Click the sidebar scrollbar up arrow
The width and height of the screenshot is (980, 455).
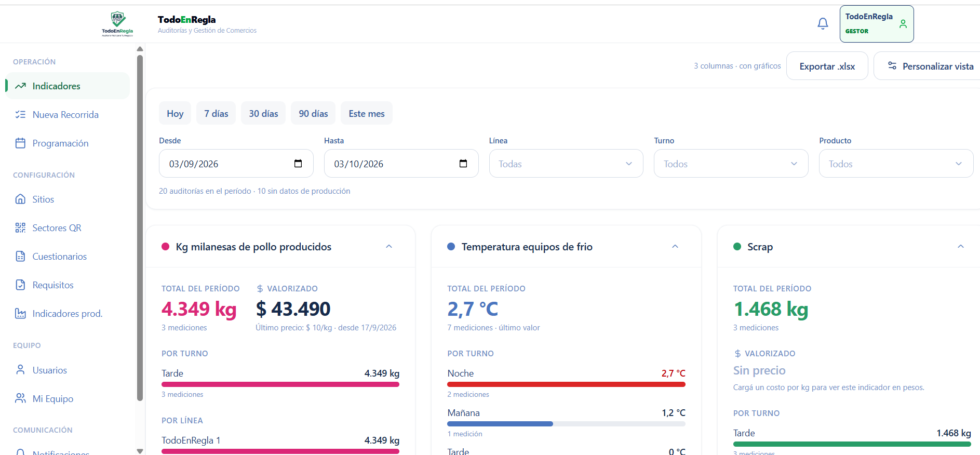(x=140, y=49)
